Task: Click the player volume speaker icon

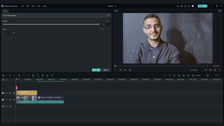Action: click(215, 70)
